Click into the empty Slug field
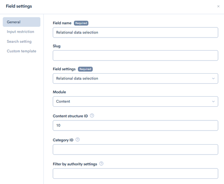The height and width of the screenshot is (184, 224). [x=136, y=55]
